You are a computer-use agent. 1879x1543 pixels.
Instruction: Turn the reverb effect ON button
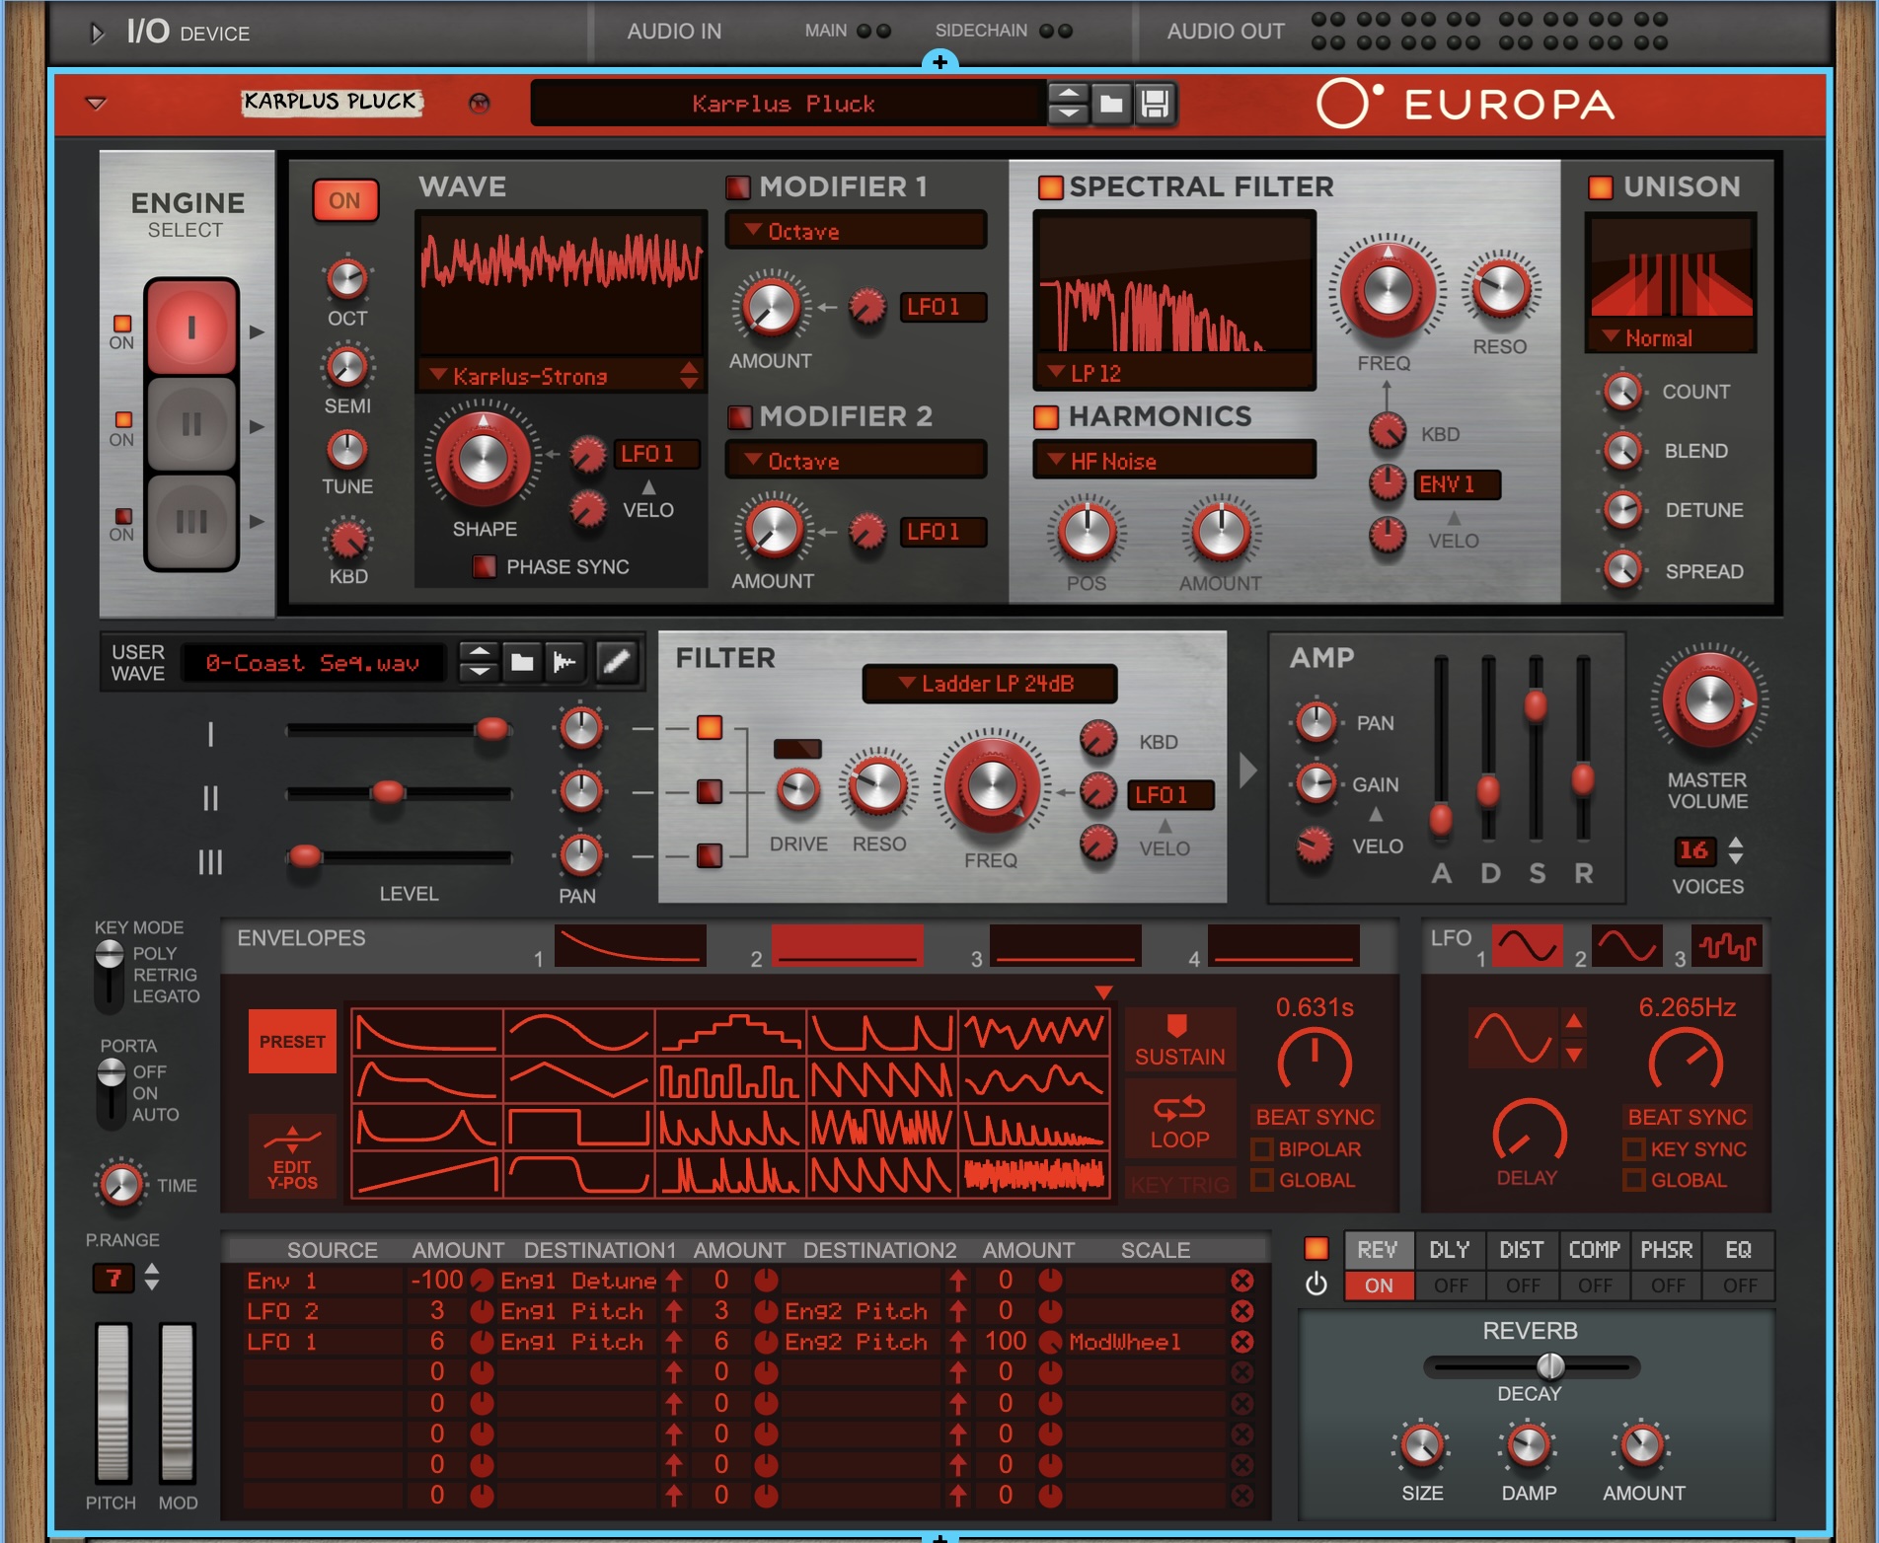point(1378,1286)
